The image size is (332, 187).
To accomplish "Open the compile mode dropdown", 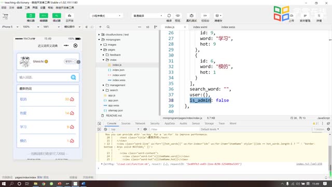I will (147, 16).
